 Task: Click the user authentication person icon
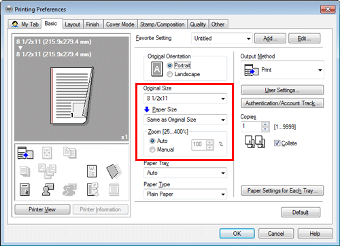pyautogui.click(x=48, y=190)
